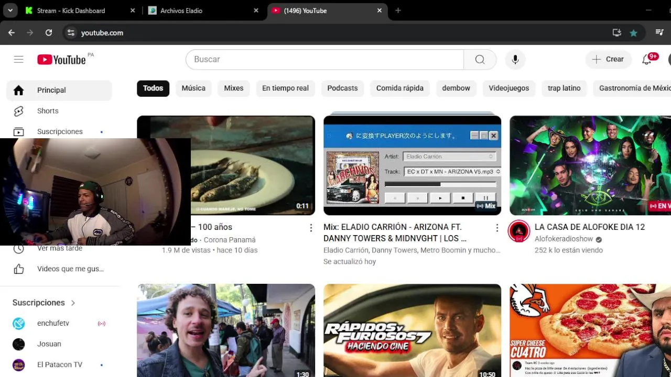Click the El Patacon TV channel avatar

click(x=19, y=365)
